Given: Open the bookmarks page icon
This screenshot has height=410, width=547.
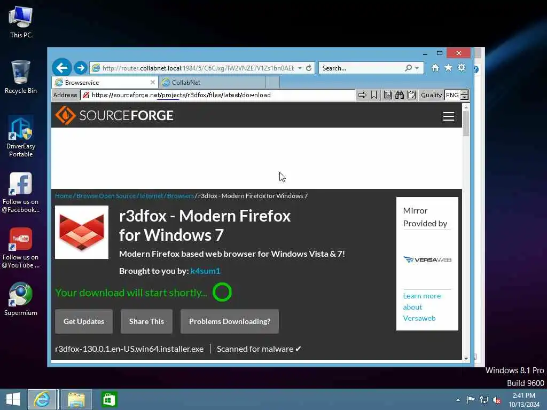Looking at the screenshot, I should tap(388, 95).
